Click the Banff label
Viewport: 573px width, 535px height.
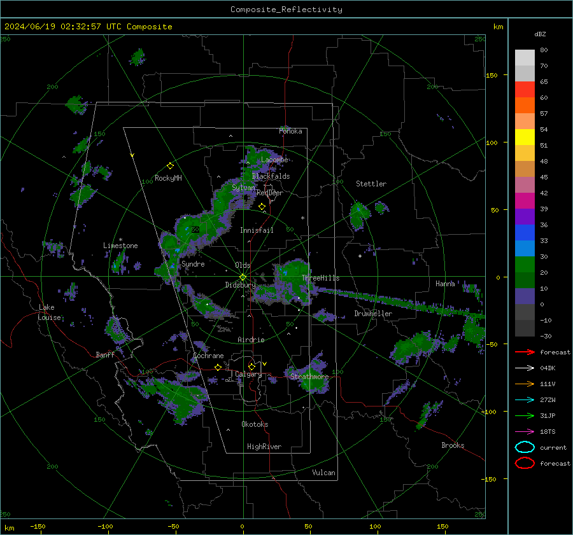tap(105, 354)
